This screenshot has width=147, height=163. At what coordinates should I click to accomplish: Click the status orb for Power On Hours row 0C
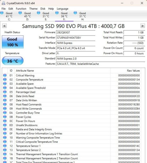(5, 121)
